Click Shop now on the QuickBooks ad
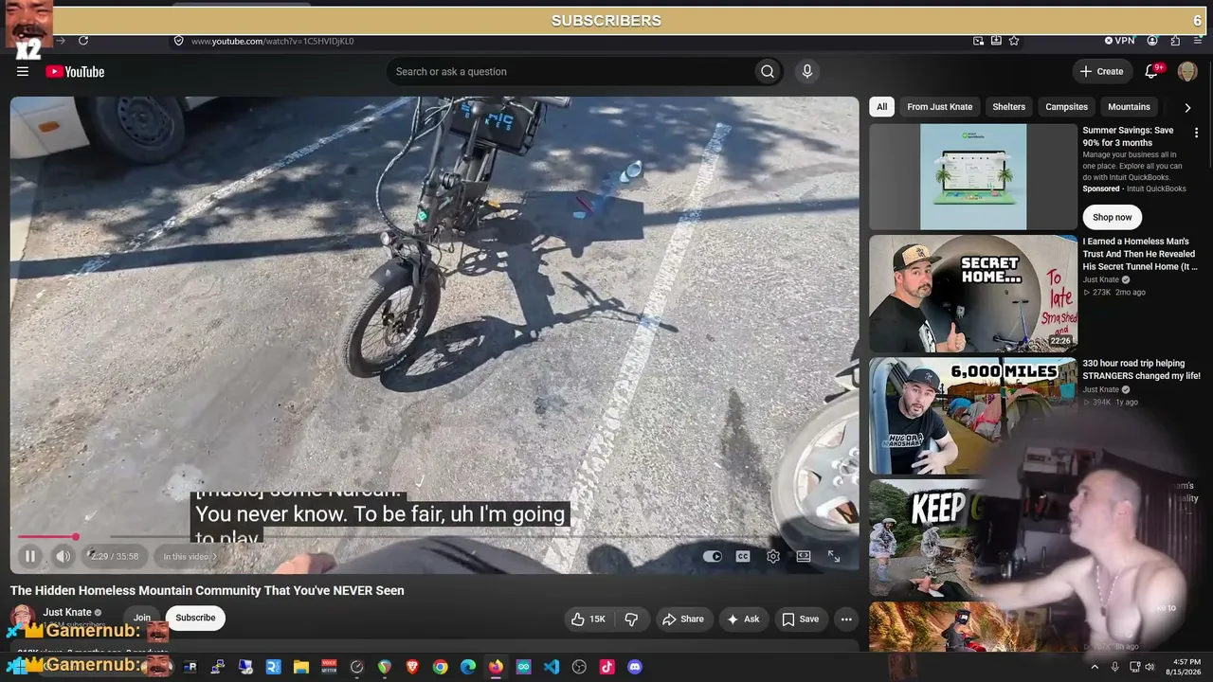The width and height of the screenshot is (1213, 682). point(1112,217)
